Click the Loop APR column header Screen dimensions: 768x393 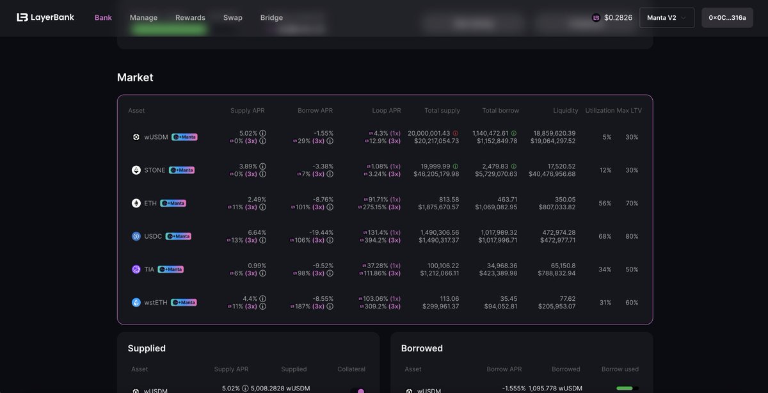tap(387, 111)
